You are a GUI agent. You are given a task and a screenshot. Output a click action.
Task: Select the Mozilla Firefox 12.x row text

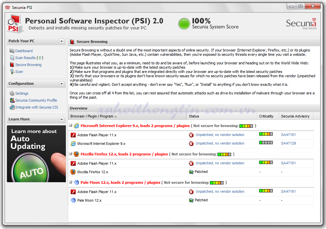tap(93, 172)
